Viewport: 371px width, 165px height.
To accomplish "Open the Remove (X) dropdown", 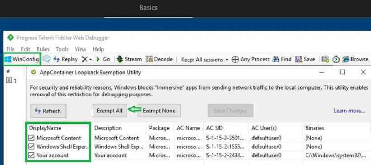I will coord(87,59).
